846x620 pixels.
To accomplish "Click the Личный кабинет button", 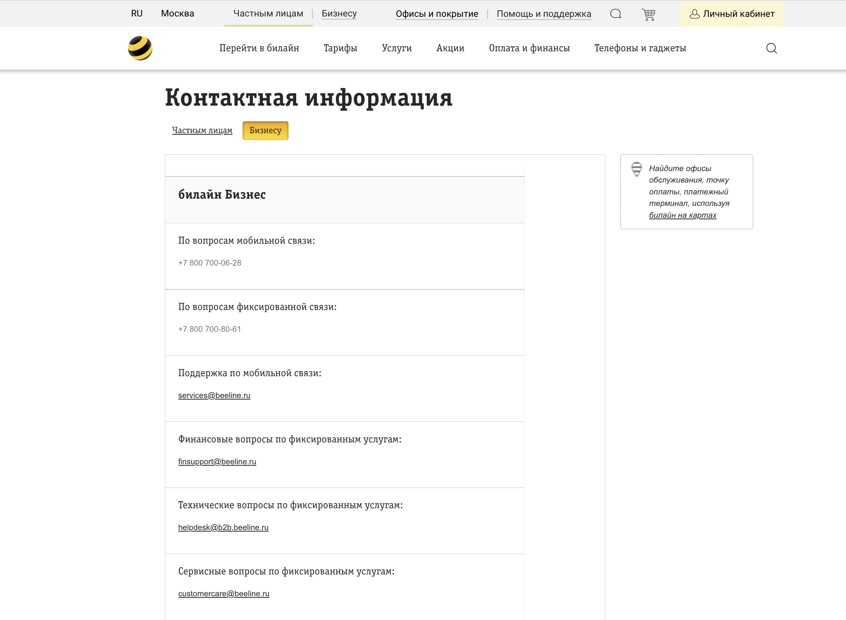I will pos(732,13).
